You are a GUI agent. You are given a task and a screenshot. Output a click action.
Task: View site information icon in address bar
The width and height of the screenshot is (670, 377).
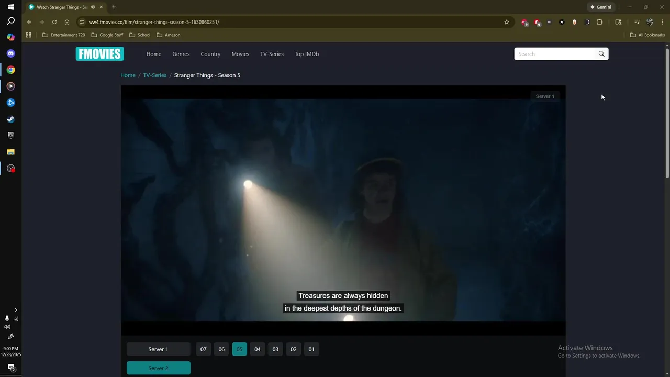click(81, 22)
